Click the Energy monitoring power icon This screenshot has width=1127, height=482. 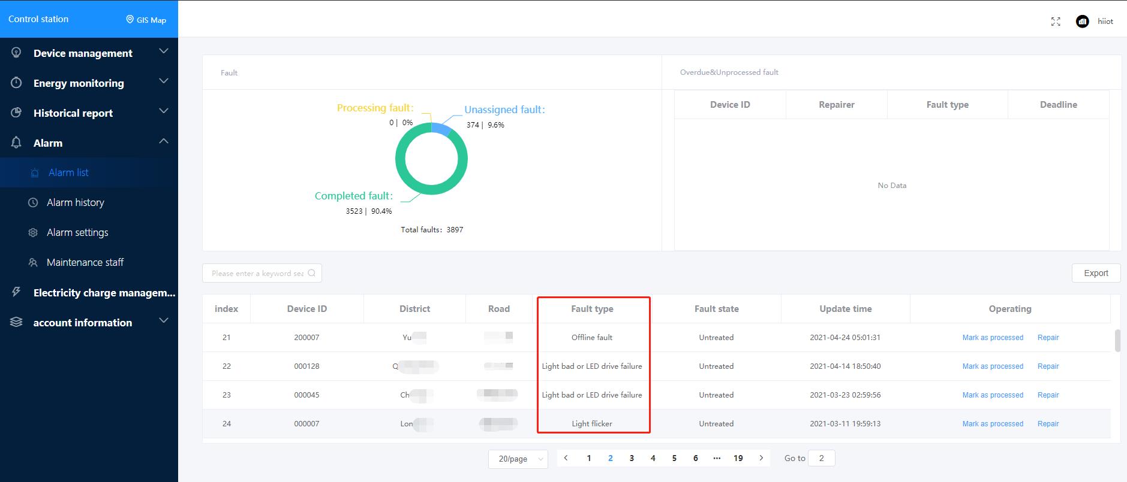[x=17, y=83]
